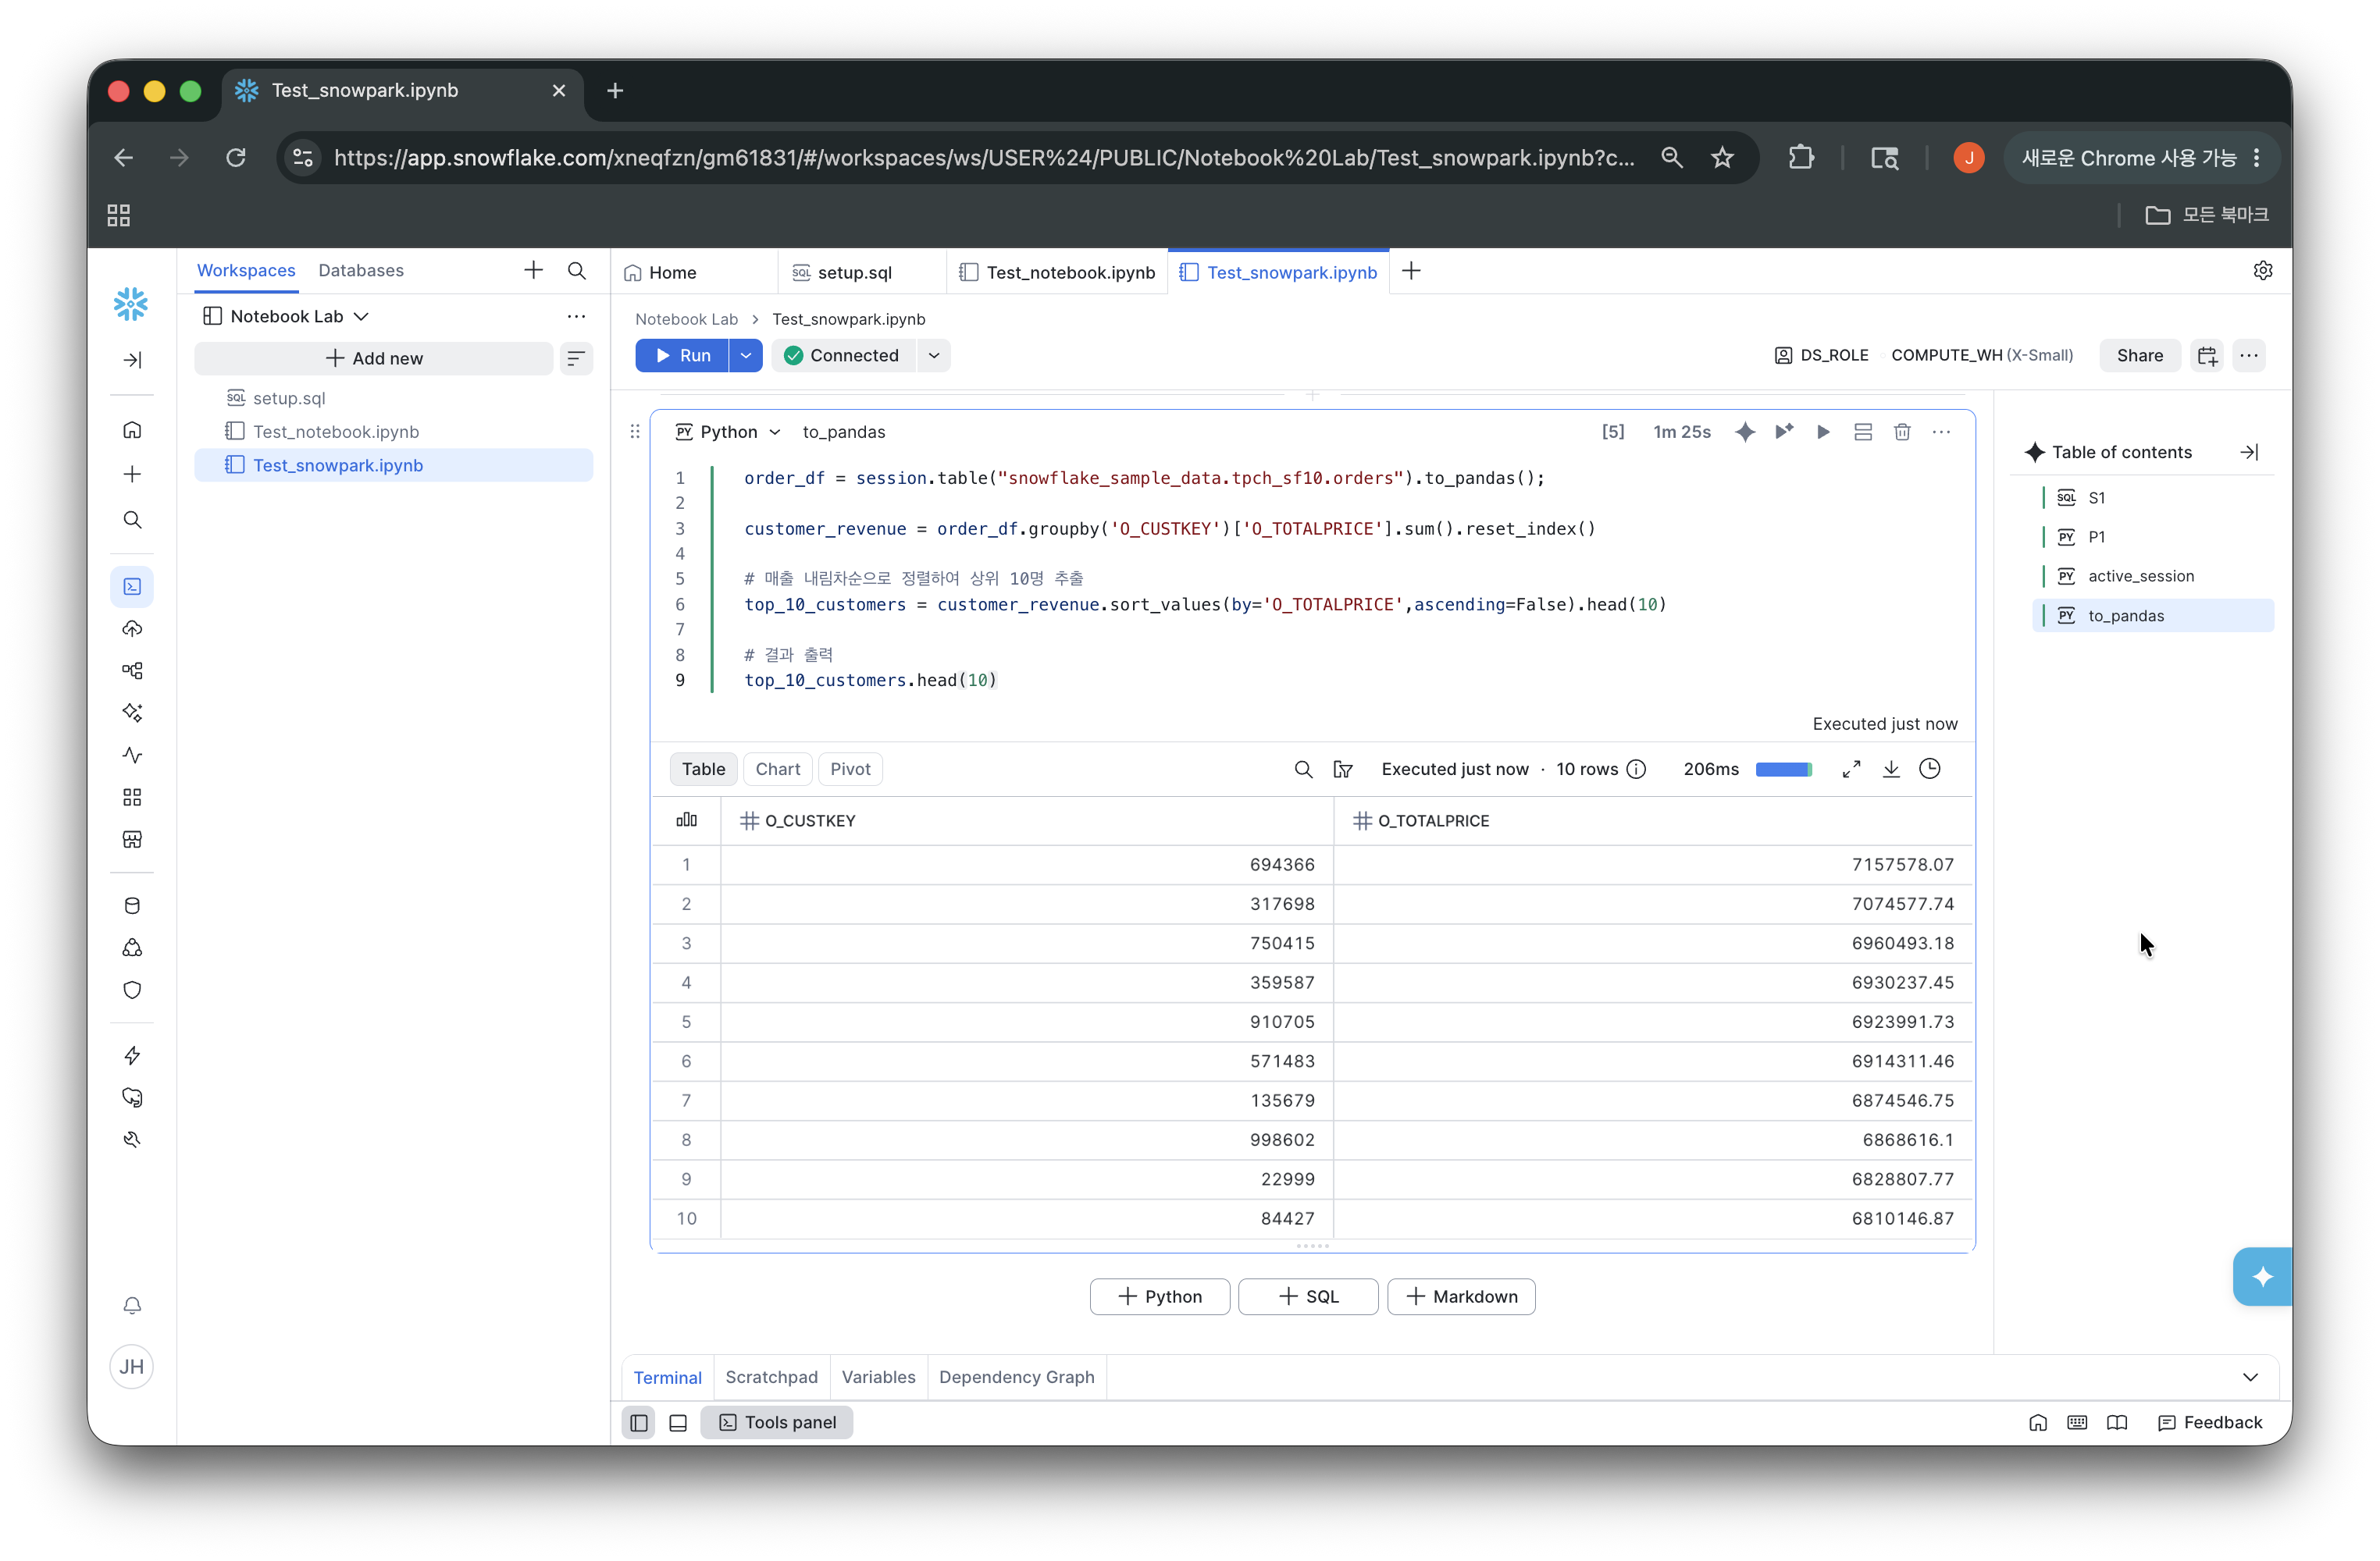
Task: Open the AI & ML sparkle icon in sidebar
Action: (132, 713)
